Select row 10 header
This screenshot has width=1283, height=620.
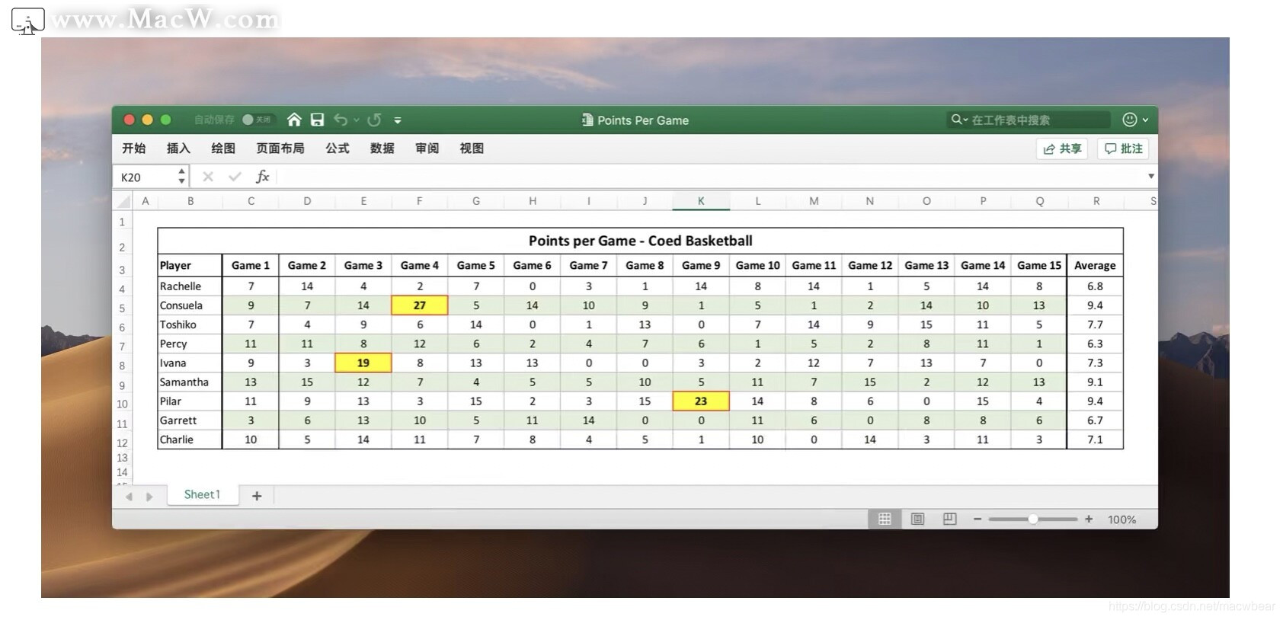122,404
